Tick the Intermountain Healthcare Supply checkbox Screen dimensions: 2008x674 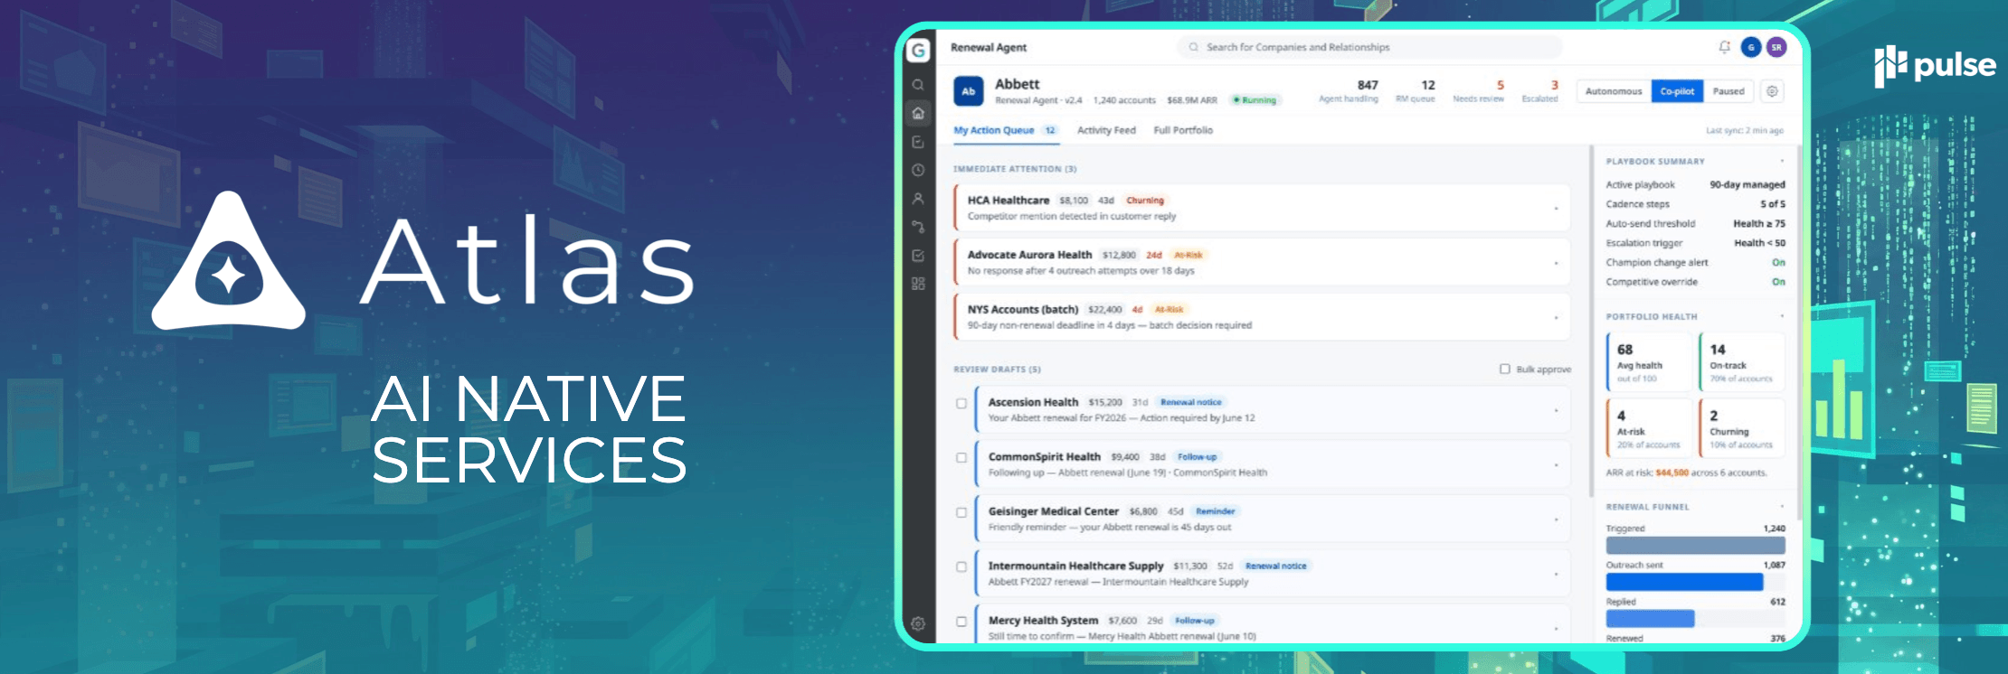tap(961, 567)
